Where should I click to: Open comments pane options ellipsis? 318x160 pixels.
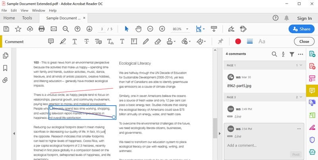pyautogui.click(x=301, y=54)
